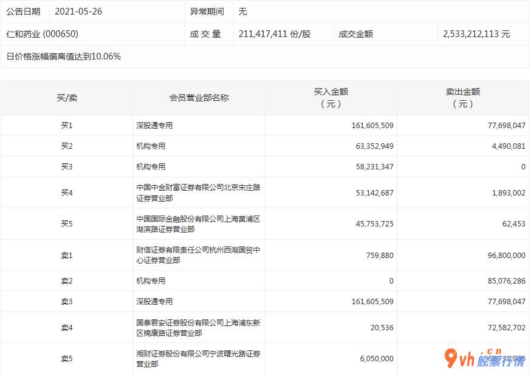
Task: Click 深股通专用 in the 买1 row
Action: [x=154, y=126]
